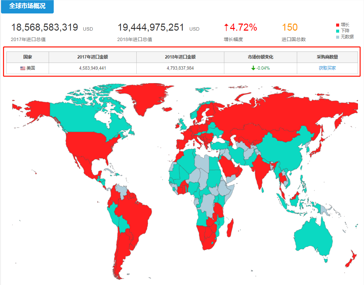Click the 获取买家 link
Image resolution: width=364 pixels, height=285 pixels.
327,68
